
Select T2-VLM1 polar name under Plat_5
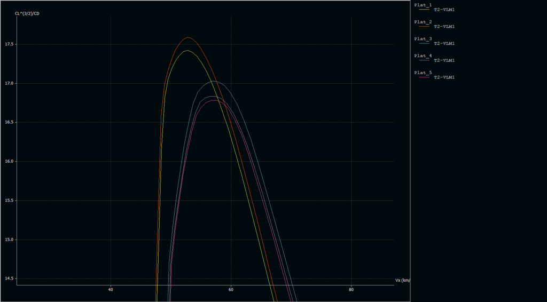point(444,77)
